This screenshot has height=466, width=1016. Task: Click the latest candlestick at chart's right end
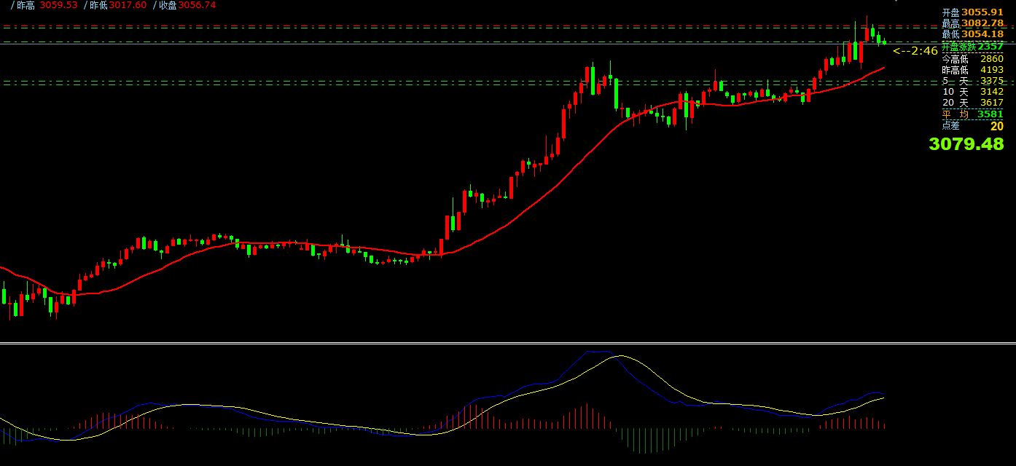click(x=884, y=42)
